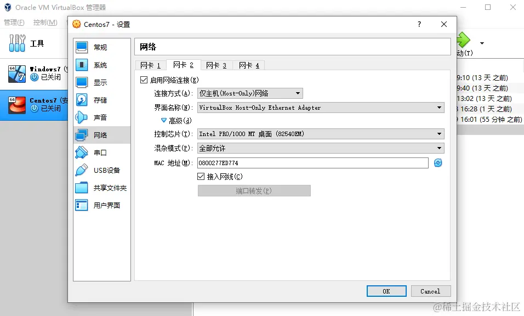Open the 界面名称 adapter name dropdown

(321, 108)
